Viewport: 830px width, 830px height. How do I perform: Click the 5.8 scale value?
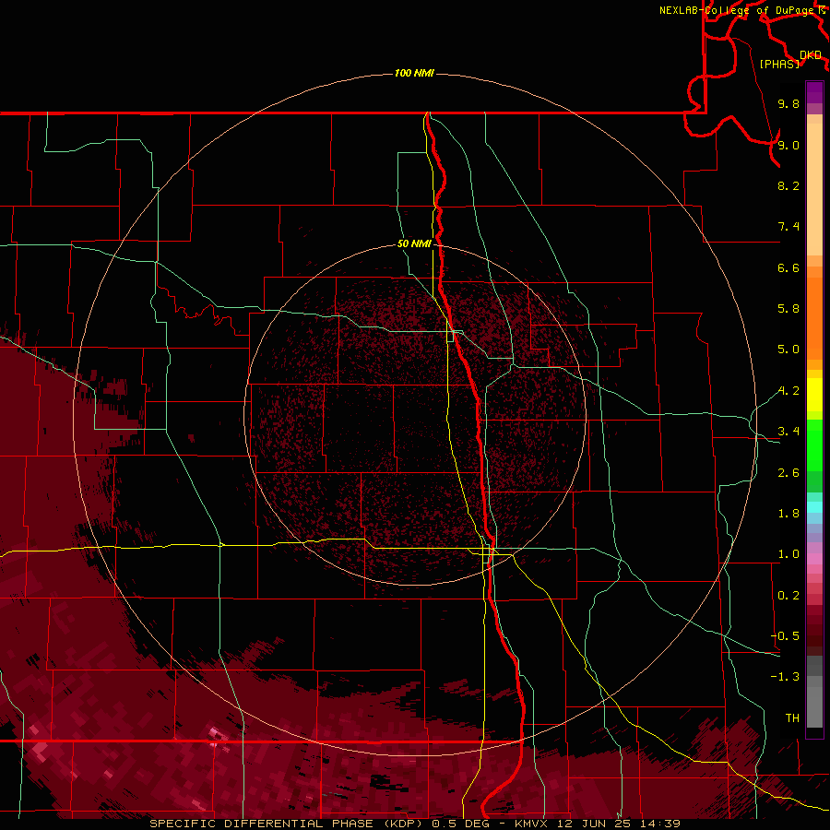pyautogui.click(x=788, y=309)
